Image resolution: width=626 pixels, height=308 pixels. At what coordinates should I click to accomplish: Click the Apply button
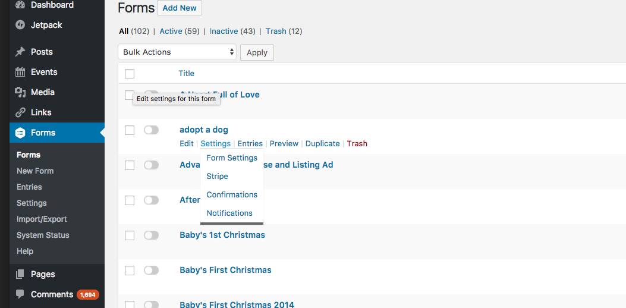tap(257, 52)
